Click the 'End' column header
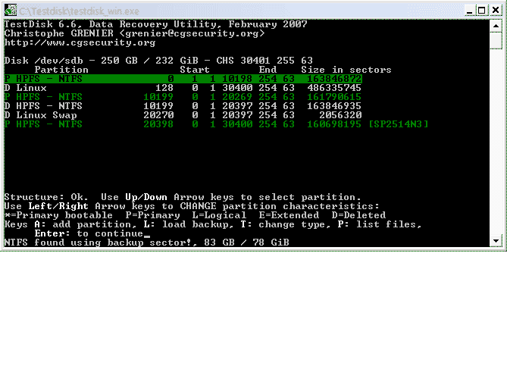 (x=268, y=70)
